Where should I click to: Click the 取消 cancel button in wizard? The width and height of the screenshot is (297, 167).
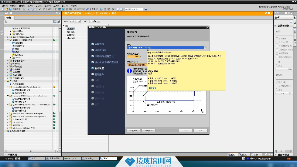pos(200,130)
